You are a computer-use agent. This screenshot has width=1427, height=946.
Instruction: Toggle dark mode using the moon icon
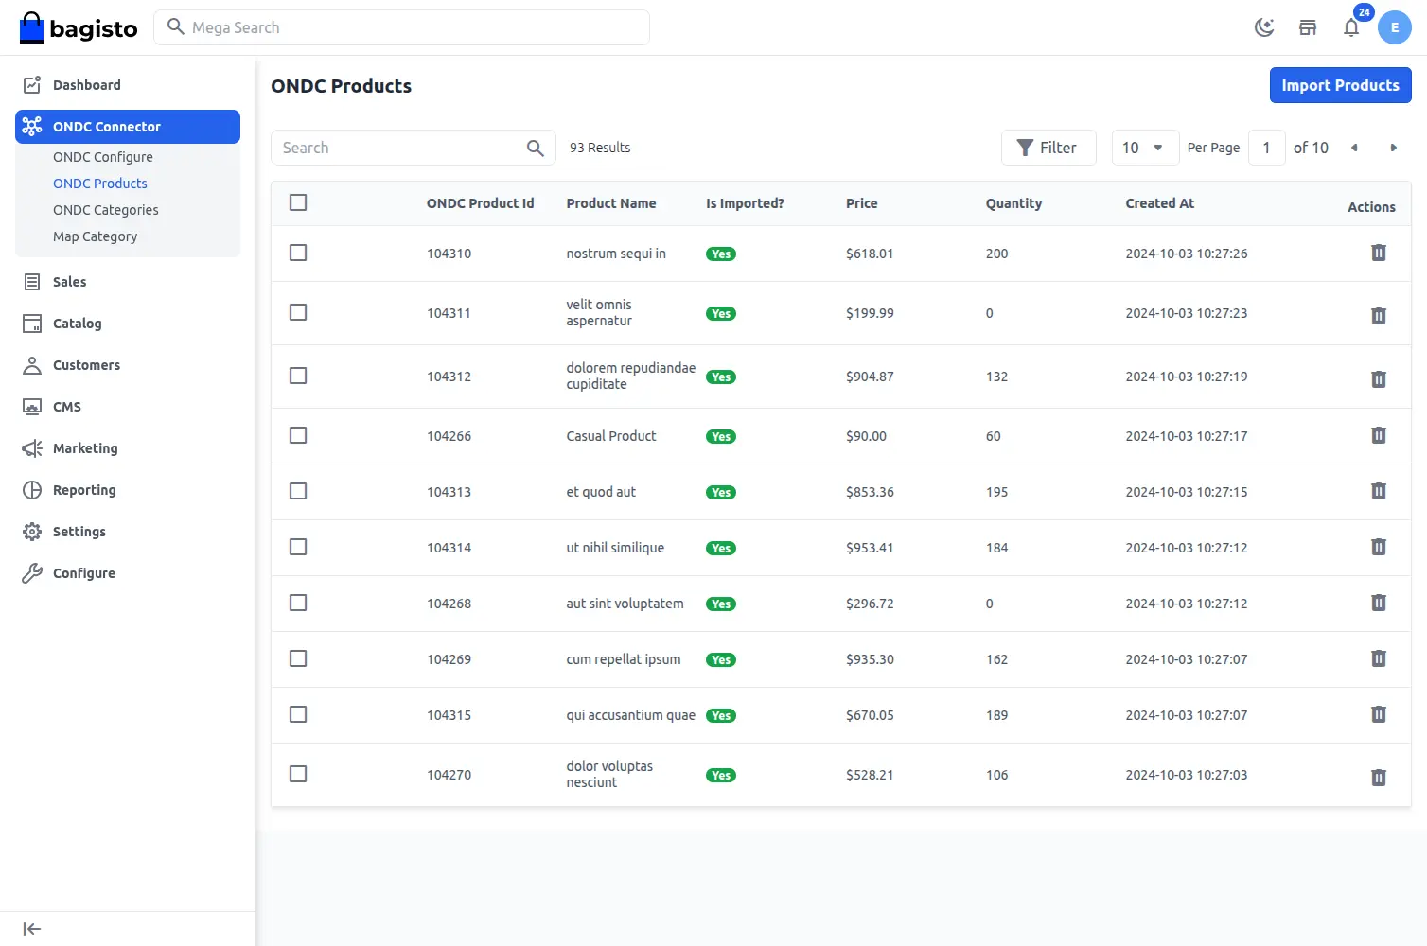pos(1264,27)
